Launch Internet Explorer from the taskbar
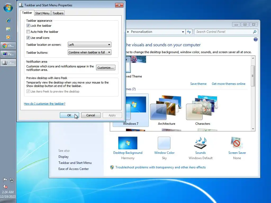Viewport: 271px width, 203px height. coord(8,20)
